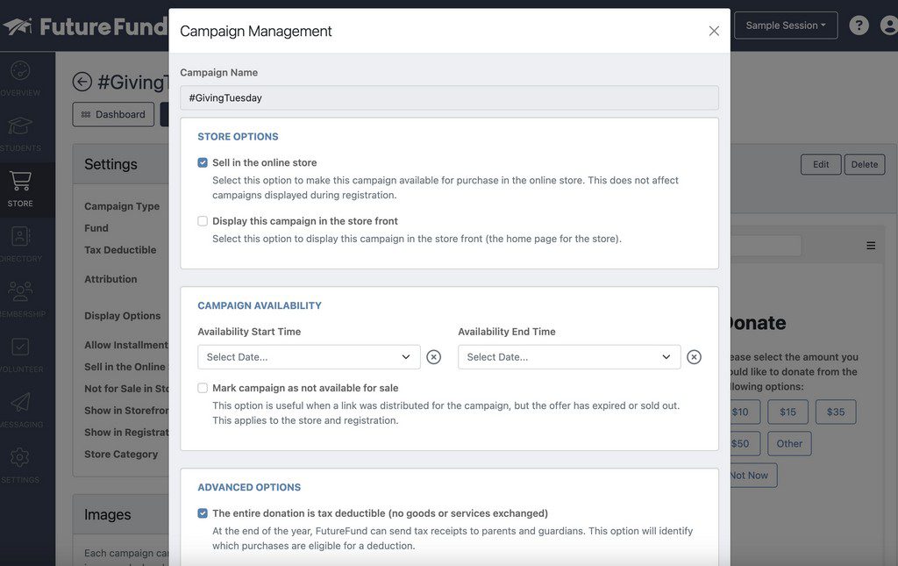Screen dimensions: 898x566
Task: Clear the Availability End Time date
Action: pyautogui.click(x=694, y=357)
